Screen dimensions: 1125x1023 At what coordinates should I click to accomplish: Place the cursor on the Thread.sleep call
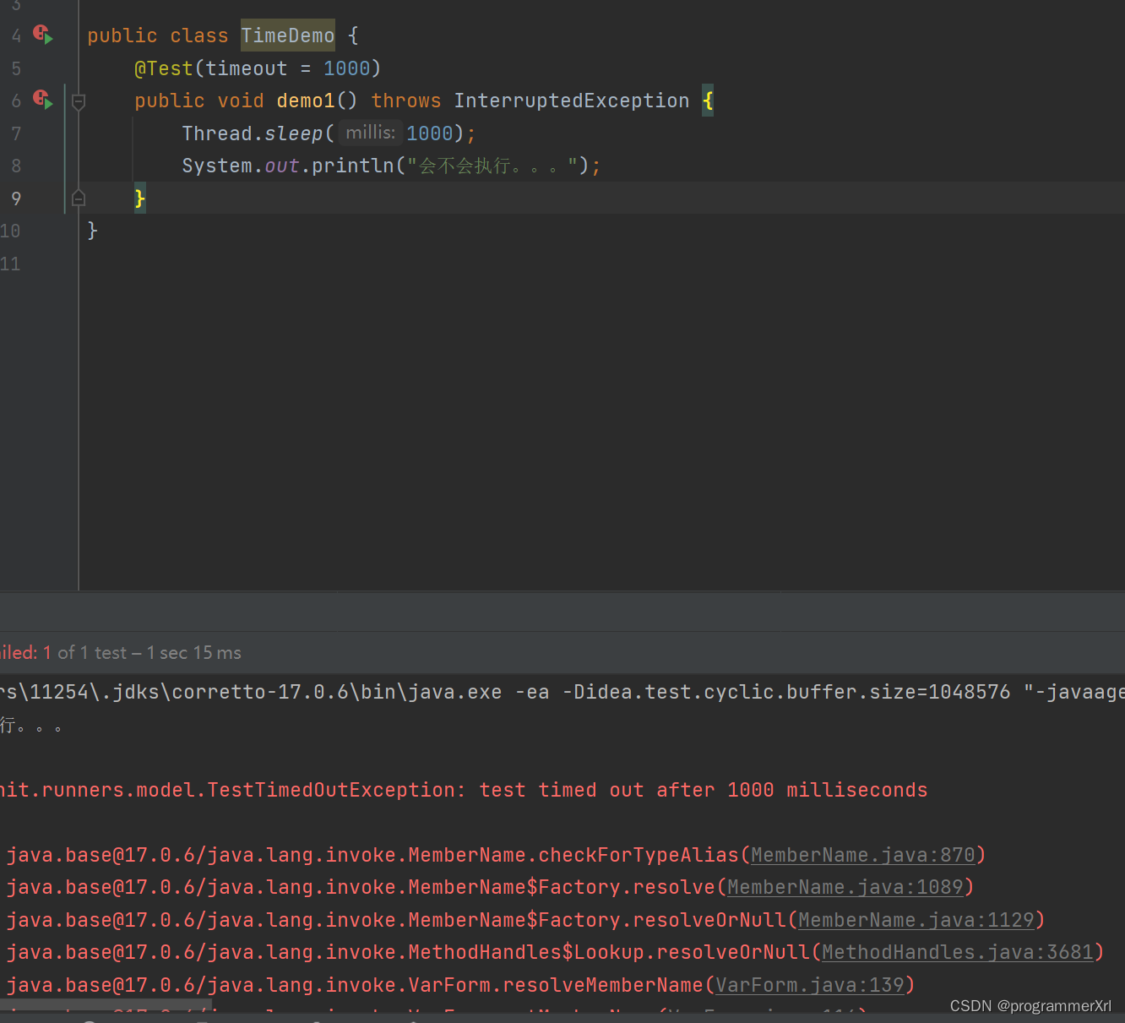point(253,133)
